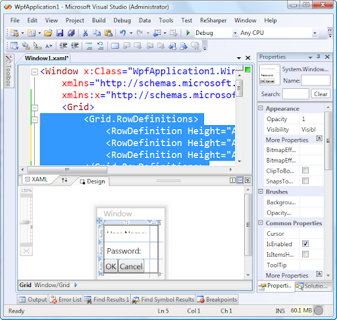The image size is (337, 320).
Task: Cut selection with the scissors icon
Action: (85, 33)
